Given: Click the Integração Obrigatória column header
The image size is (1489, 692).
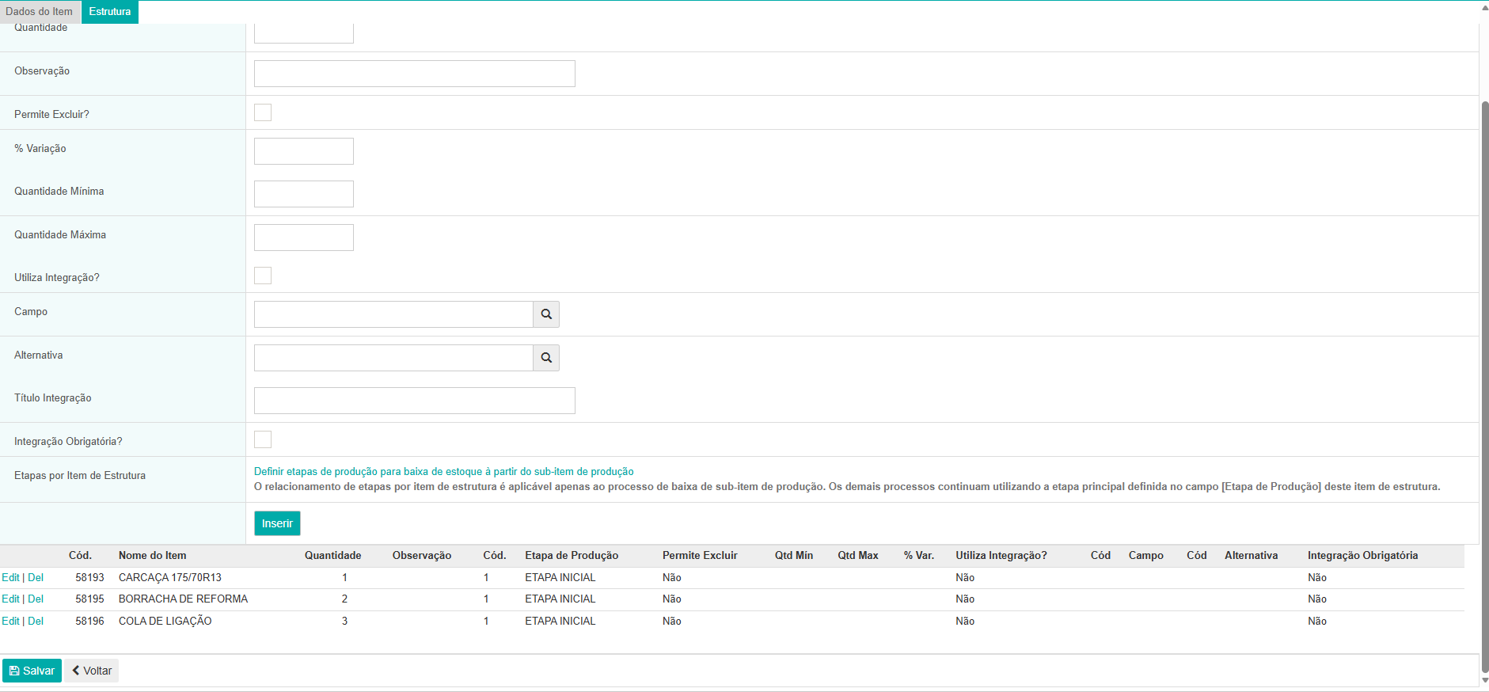Looking at the screenshot, I should pyautogui.click(x=1362, y=556).
